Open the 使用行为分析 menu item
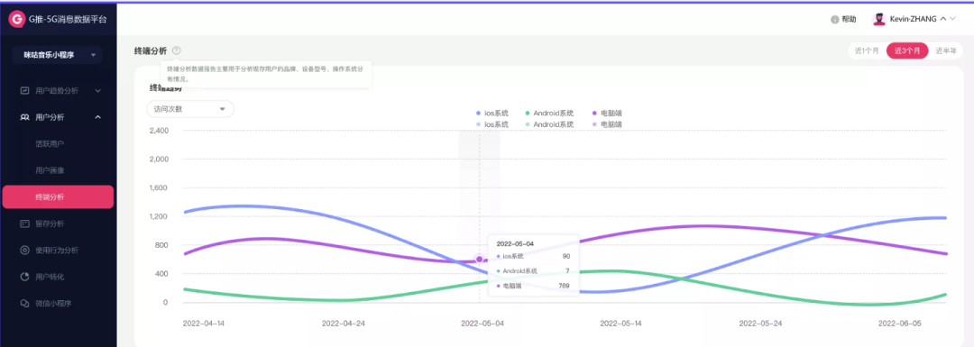The width and height of the screenshot is (974, 347). (x=57, y=251)
